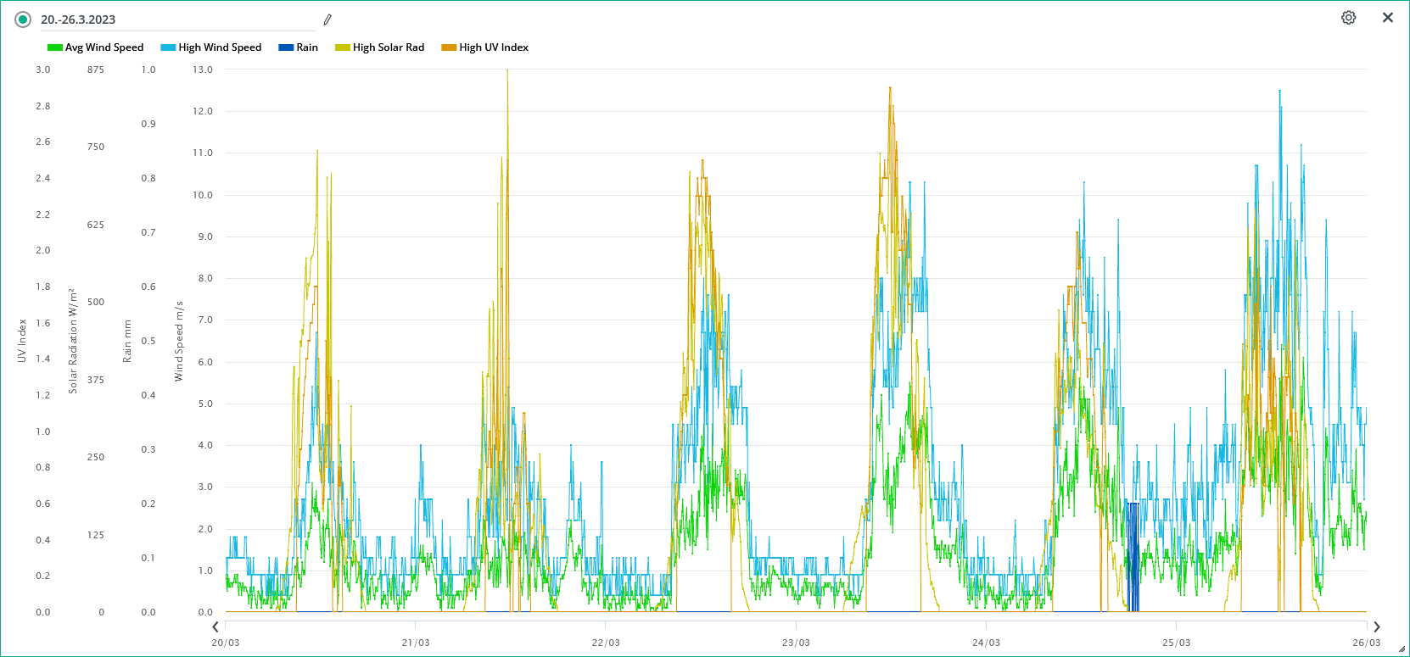Click the pencil icon to edit the title
Viewport: 1410px width, 657px height.
[x=327, y=19]
